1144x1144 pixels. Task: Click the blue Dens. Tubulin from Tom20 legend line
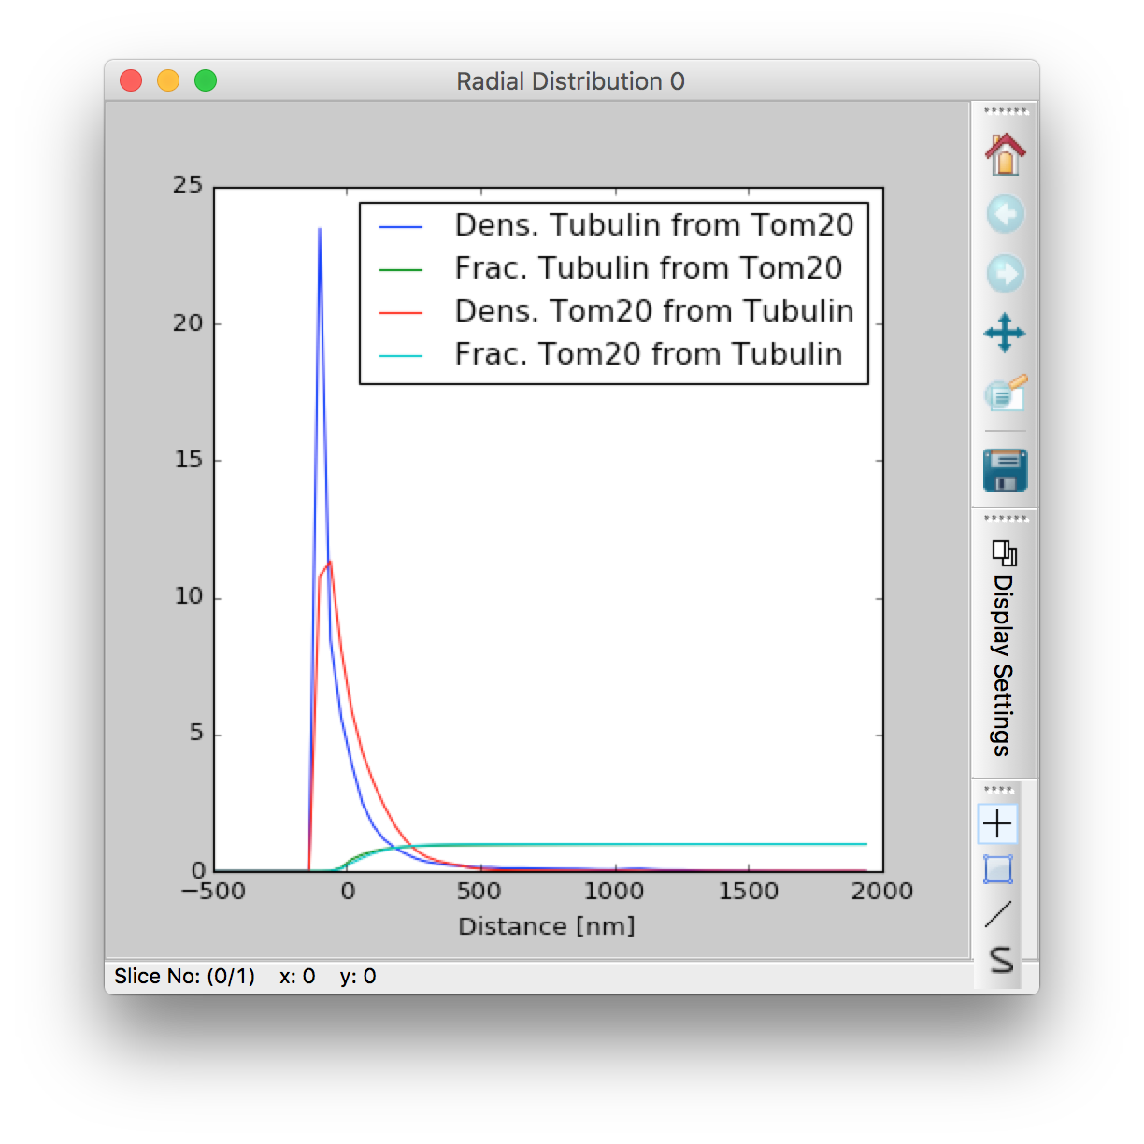point(401,226)
